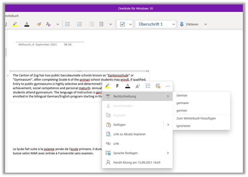
Task: Open more options ellipsis in the mini toolbar
Action: pyautogui.click(x=168, y=86)
